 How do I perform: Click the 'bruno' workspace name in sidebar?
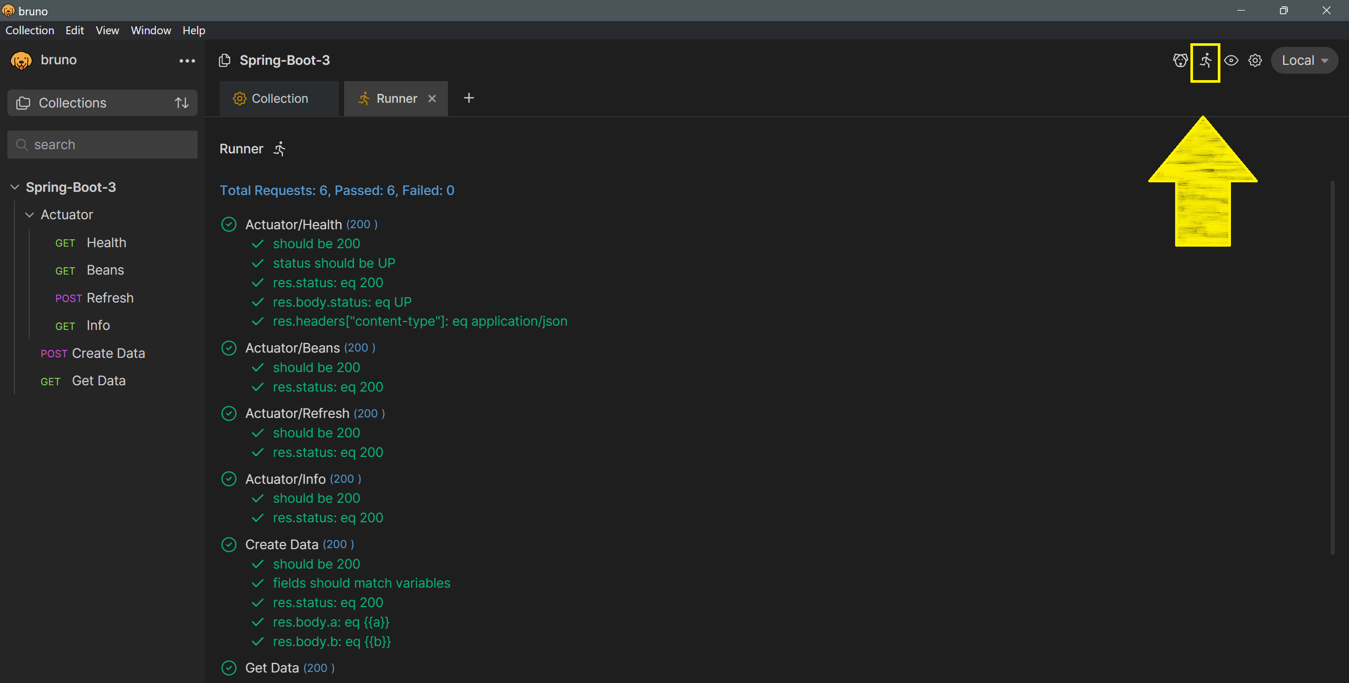pyautogui.click(x=58, y=60)
